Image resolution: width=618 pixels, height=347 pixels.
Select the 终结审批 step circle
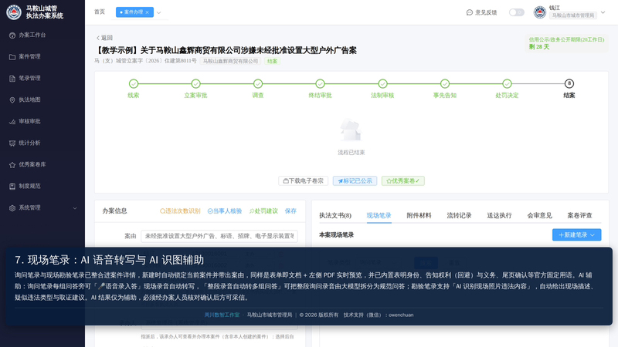[320, 83]
